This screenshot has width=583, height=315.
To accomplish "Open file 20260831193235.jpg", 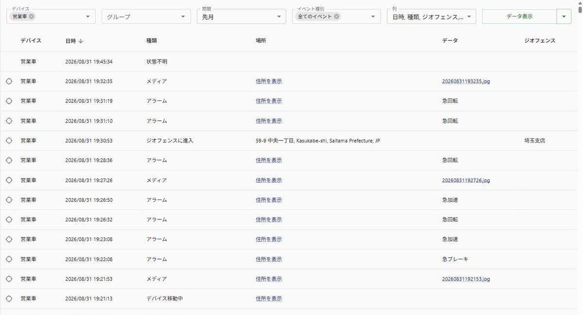I will [x=466, y=82].
